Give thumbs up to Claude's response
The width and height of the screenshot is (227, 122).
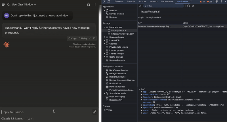point(90,38)
